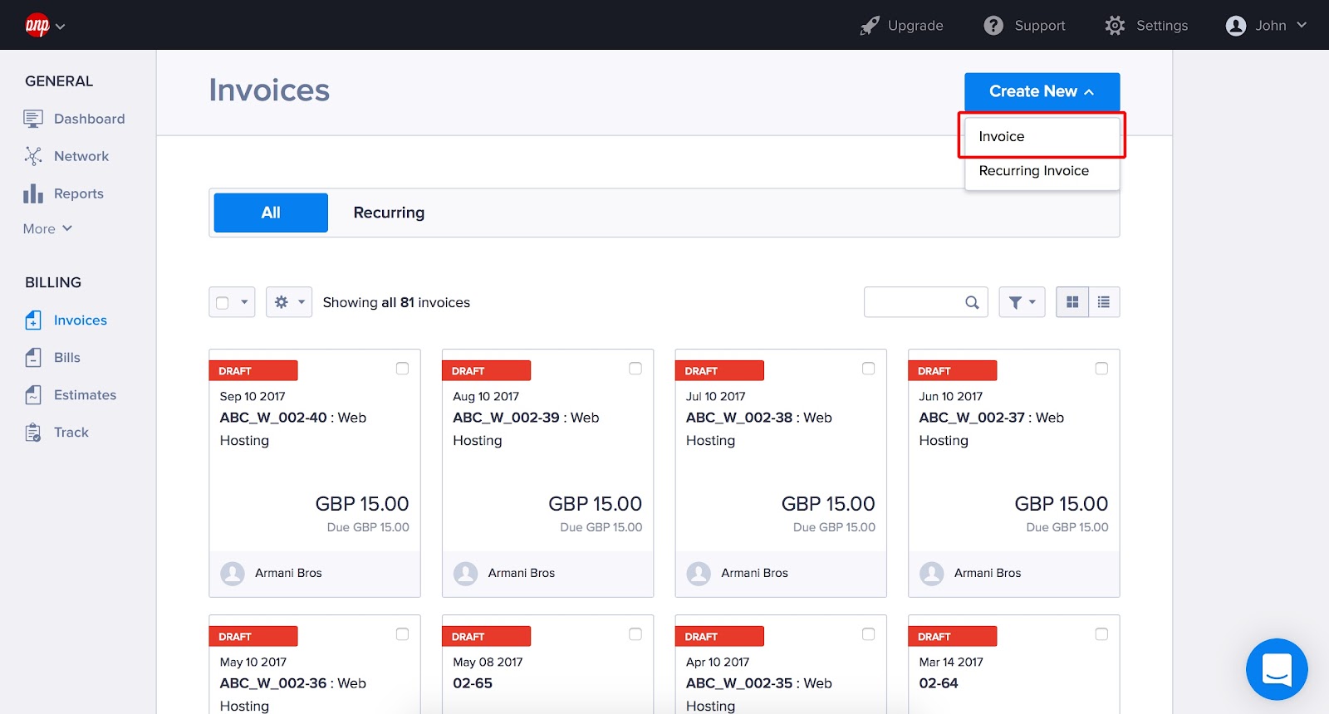Tick checkbox on invoice ABC_W_002-40 card
Screen dimensions: 1329x714
[402, 369]
